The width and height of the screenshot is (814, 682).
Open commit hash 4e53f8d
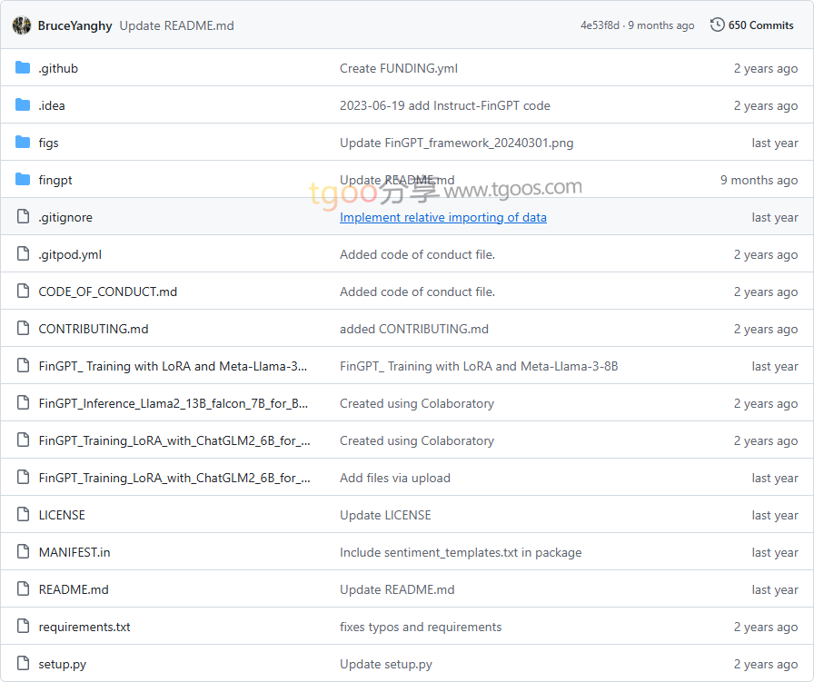click(600, 25)
